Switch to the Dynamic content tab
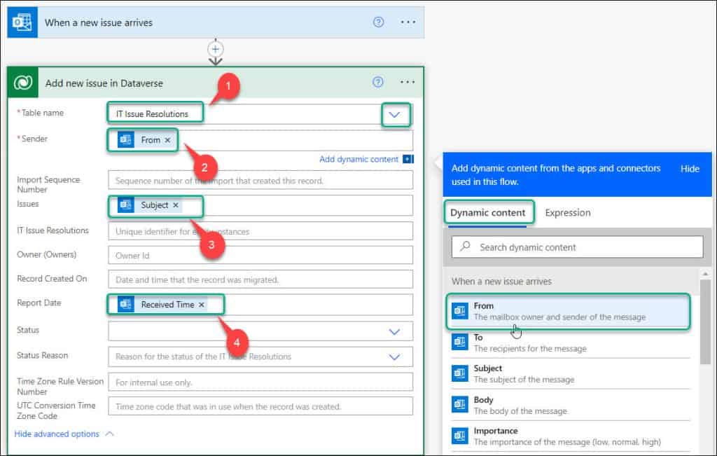The width and height of the screenshot is (717, 456). coord(487,213)
